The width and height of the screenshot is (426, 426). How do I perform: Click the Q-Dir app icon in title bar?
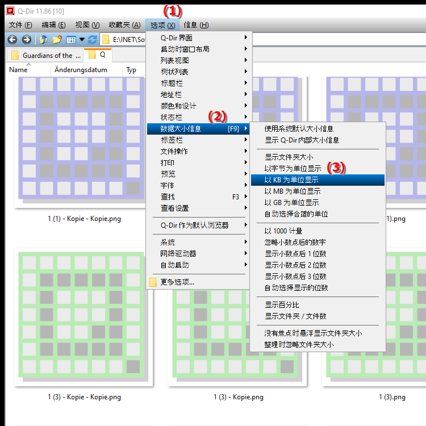(x=10, y=11)
